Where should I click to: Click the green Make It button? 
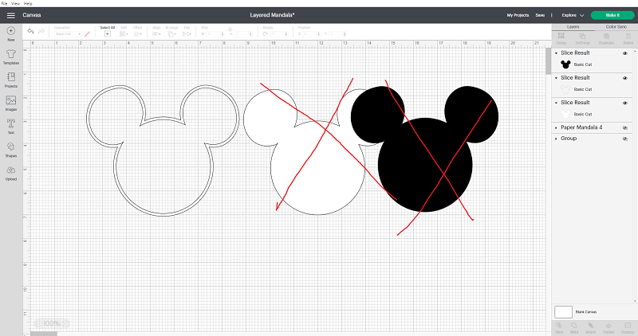pos(612,15)
